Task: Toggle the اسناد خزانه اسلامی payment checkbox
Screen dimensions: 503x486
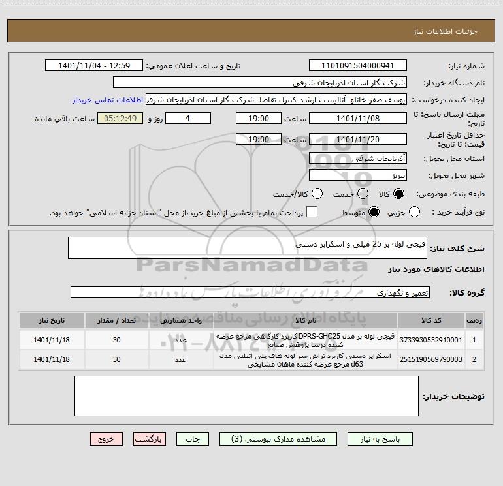Action: click(x=312, y=212)
